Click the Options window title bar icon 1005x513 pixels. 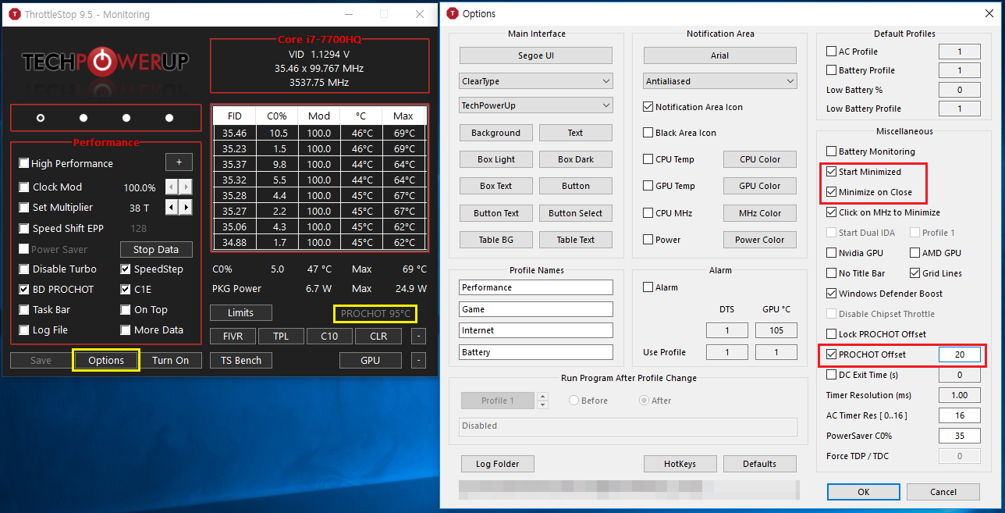point(453,13)
